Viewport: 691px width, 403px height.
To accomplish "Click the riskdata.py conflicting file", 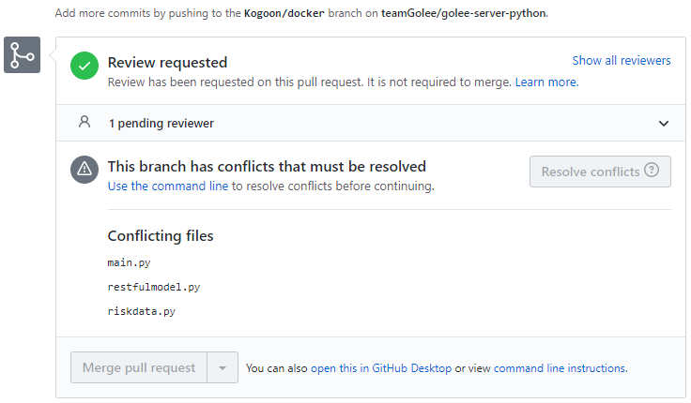I will pos(142,310).
